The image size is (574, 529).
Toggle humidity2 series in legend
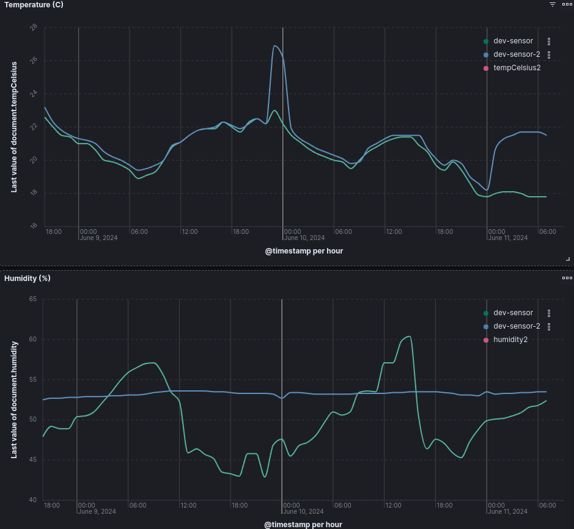(x=510, y=340)
